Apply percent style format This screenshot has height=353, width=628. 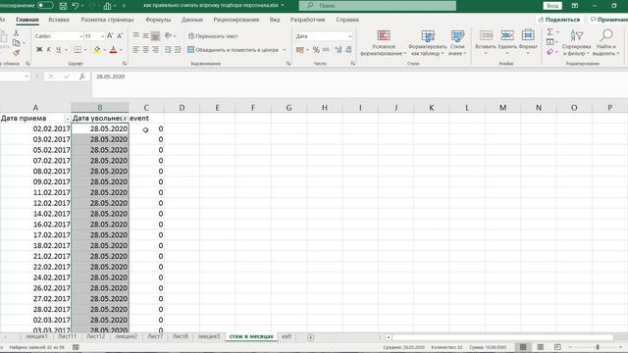pyautogui.click(x=316, y=50)
